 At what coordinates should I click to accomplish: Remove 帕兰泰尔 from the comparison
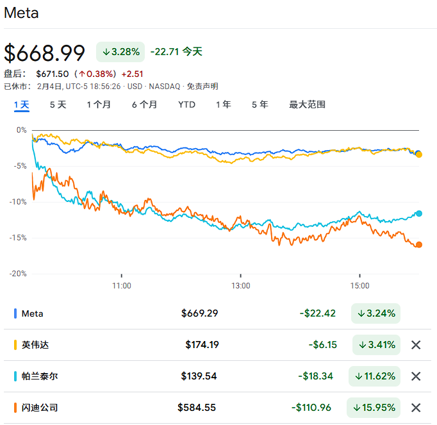pyautogui.click(x=415, y=376)
